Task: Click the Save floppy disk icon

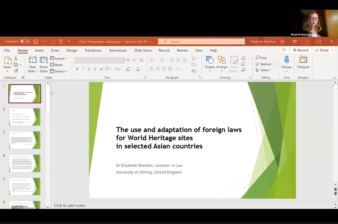Action: click(36, 42)
